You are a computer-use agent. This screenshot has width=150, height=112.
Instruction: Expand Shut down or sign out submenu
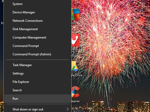(37, 109)
